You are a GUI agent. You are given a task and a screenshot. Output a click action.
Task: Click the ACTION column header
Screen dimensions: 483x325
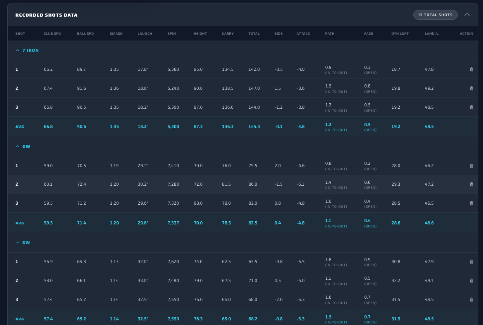466,34
